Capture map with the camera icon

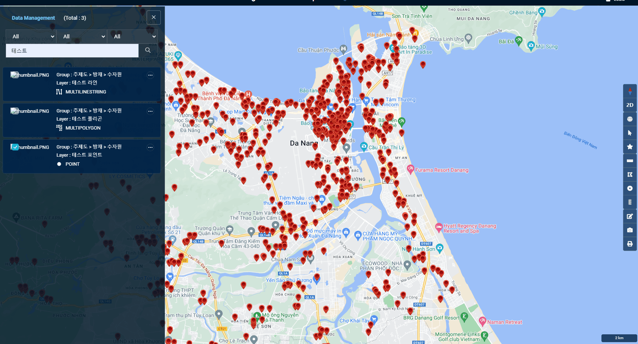630,230
